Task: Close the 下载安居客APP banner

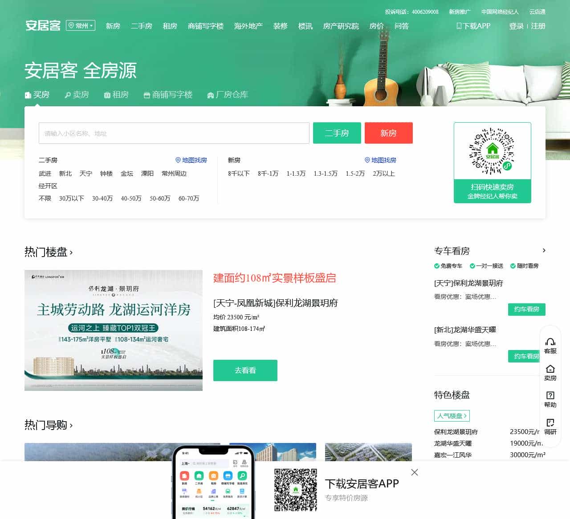Action: coord(415,472)
